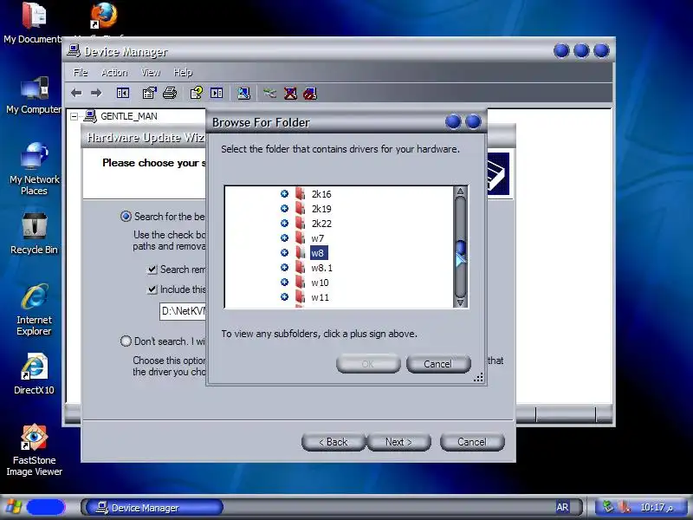
Task: Open the Help menu
Action: 183,72
